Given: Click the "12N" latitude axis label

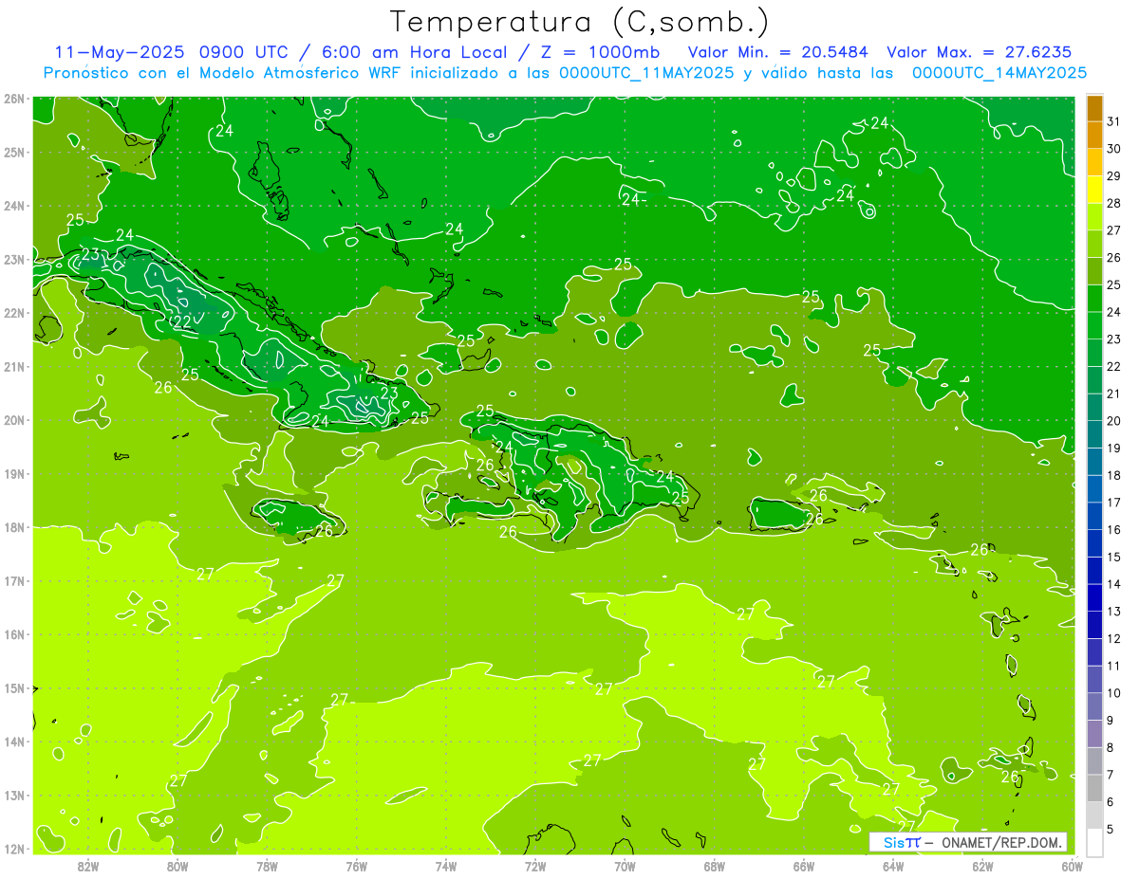Looking at the screenshot, I should (13, 849).
